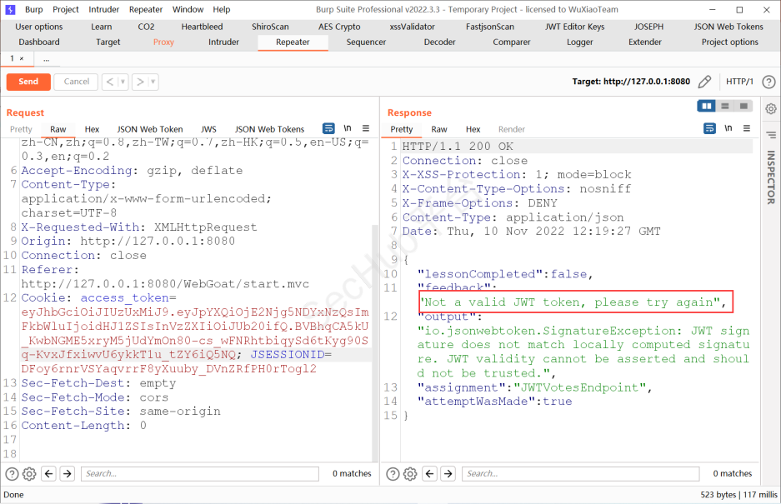Image resolution: width=781 pixels, height=504 pixels.
Task: Switch to the Intruder main tab
Action: coord(223,42)
